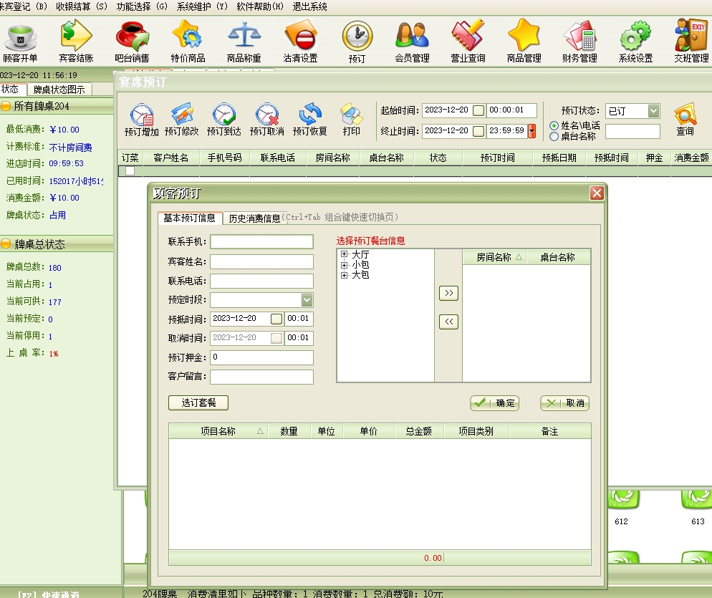Tick the checkbox under the 订菜 column
The height and width of the screenshot is (598, 712).
[130, 170]
